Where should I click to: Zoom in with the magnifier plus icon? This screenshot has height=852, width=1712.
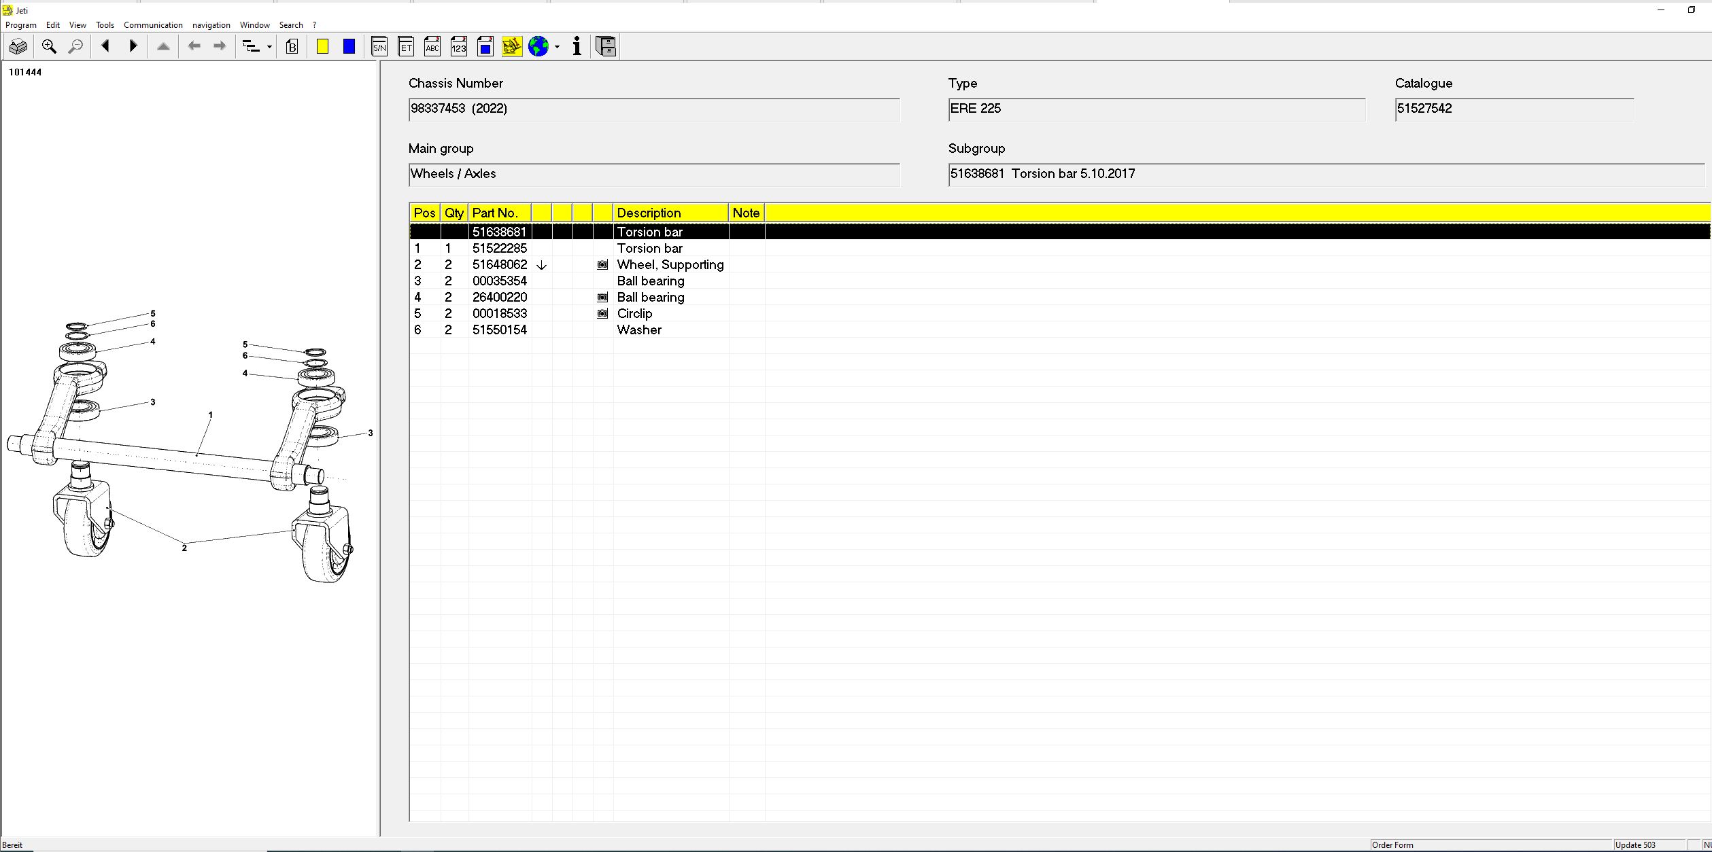(x=49, y=46)
